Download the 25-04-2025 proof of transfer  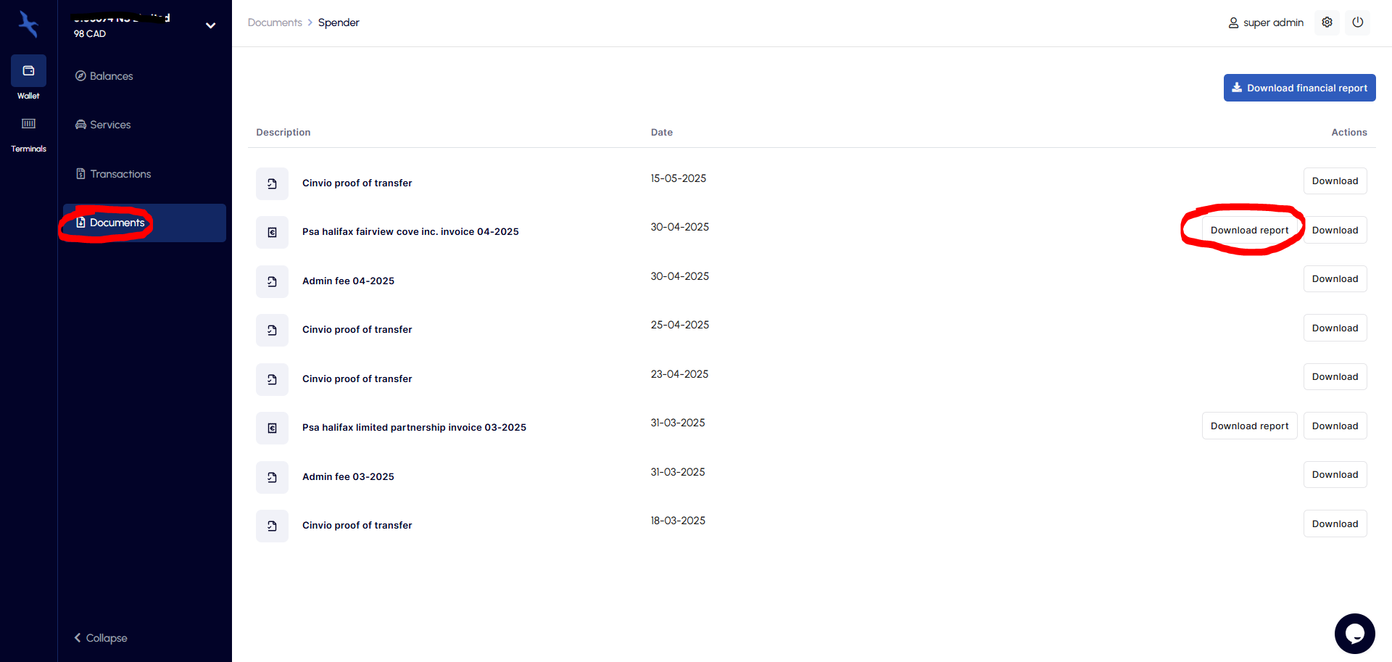1335,328
